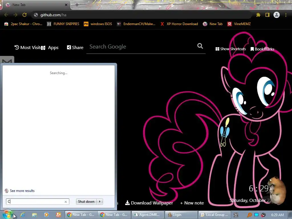Viewport: 292px width, 219px height.
Task: Go back to previous page
Action: (6, 15)
